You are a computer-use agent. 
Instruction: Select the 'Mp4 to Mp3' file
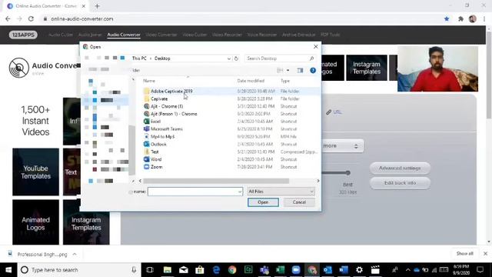click(162, 137)
